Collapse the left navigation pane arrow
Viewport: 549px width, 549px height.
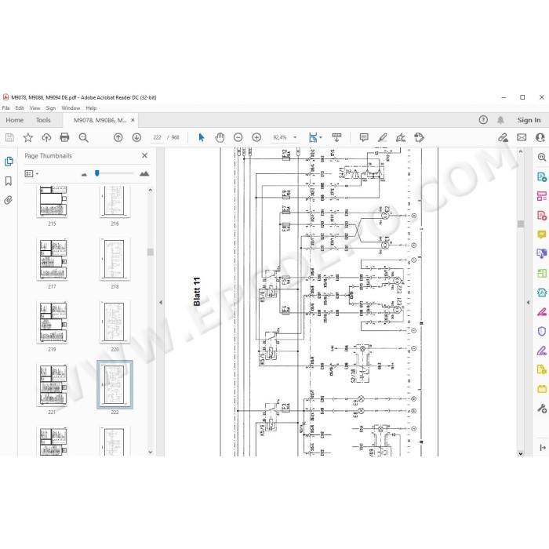click(x=161, y=303)
